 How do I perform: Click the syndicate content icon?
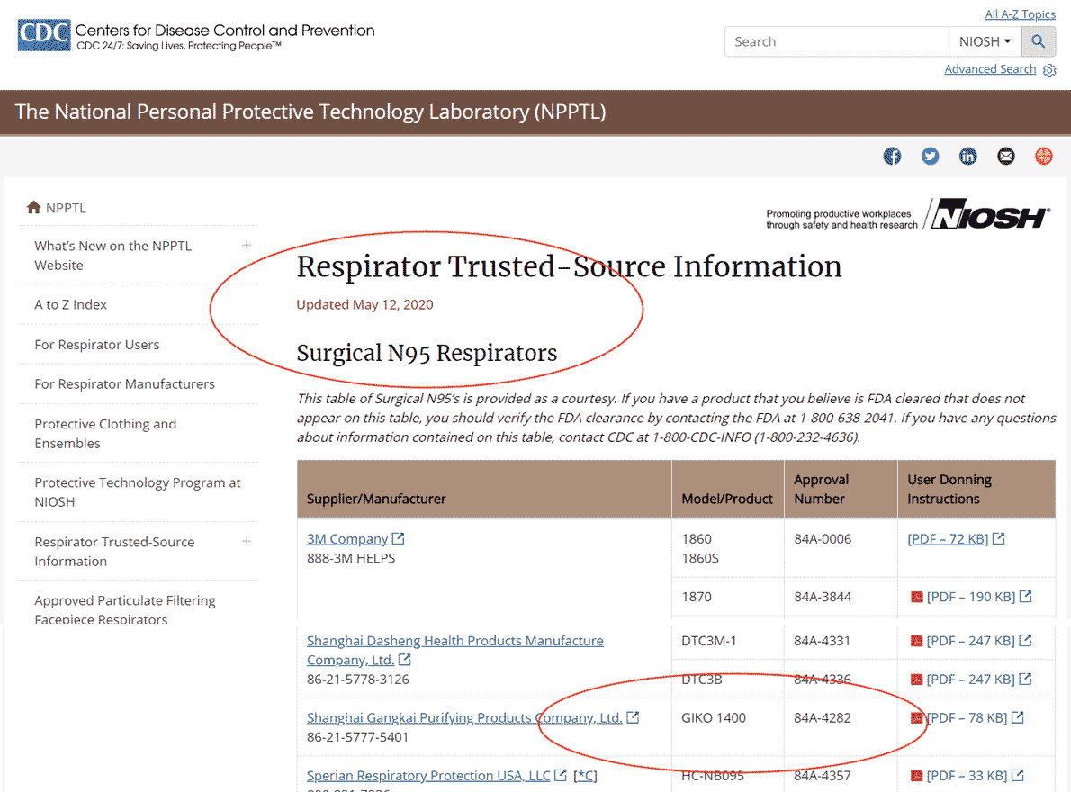[1044, 157]
